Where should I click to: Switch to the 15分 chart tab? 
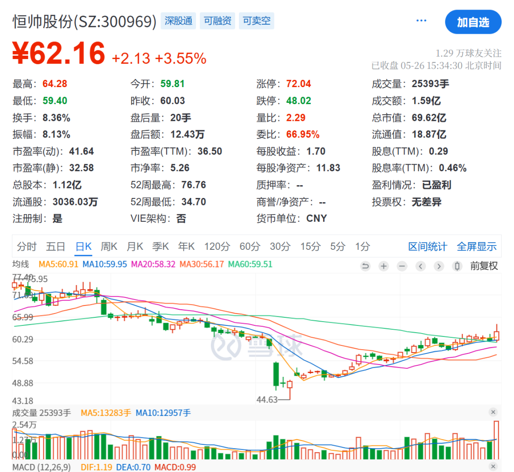click(x=310, y=246)
